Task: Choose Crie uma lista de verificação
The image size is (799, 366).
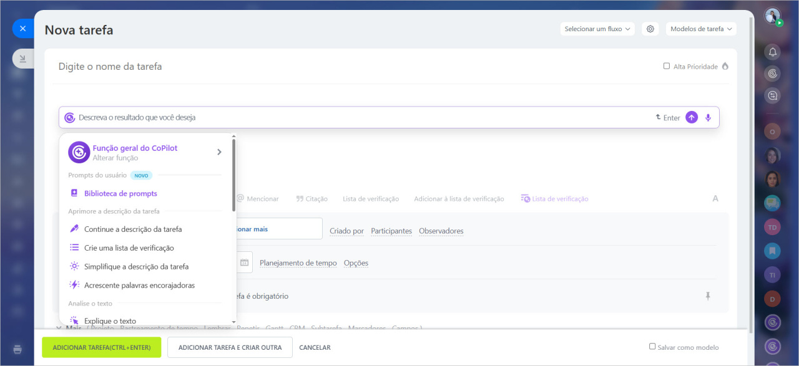Action: (x=129, y=248)
